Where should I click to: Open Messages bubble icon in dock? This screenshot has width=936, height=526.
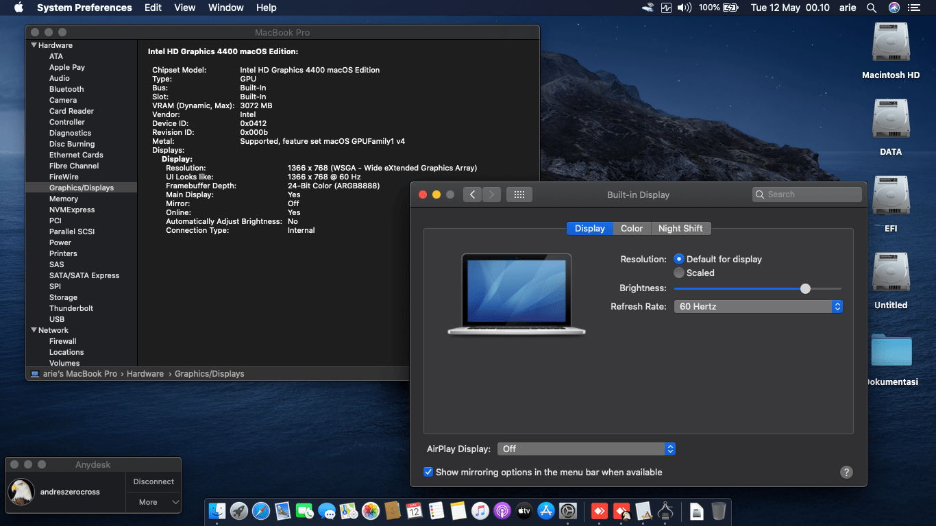point(327,511)
